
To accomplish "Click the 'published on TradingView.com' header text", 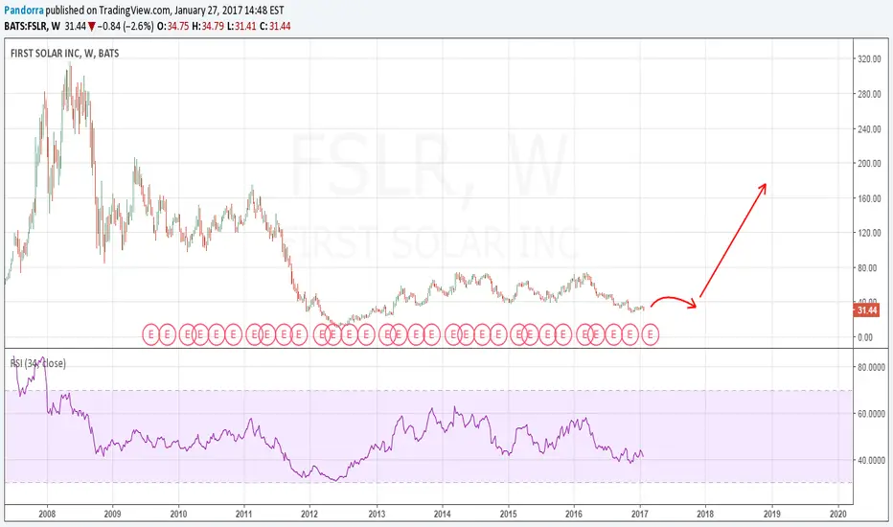I will (108, 11).
